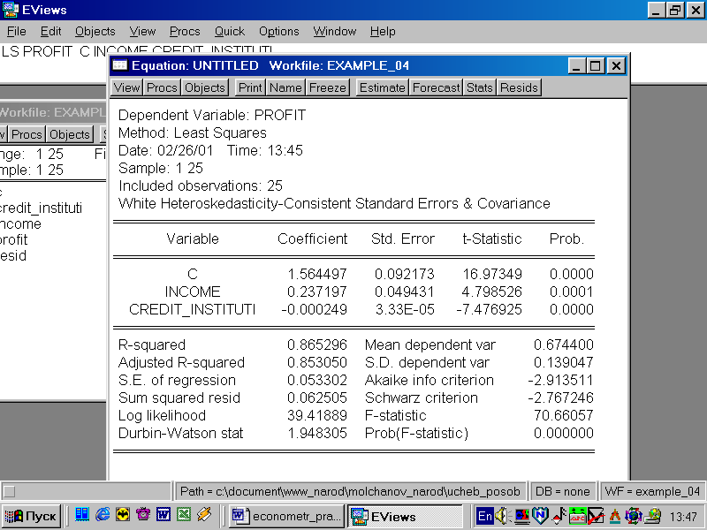Click the Print button in Equation window
This screenshot has width=707, height=530.
[250, 87]
